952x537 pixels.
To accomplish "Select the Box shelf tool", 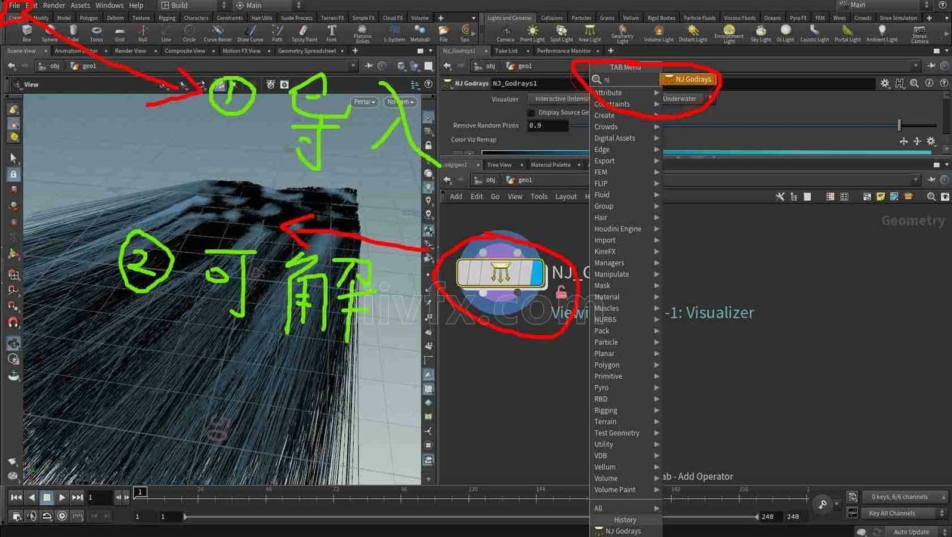I will pos(26,33).
